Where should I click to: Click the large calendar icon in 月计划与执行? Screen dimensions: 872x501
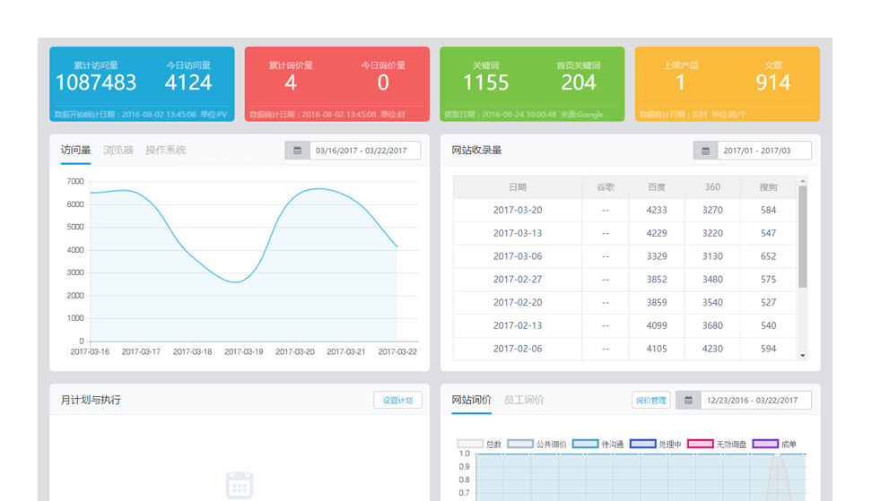coord(240,485)
